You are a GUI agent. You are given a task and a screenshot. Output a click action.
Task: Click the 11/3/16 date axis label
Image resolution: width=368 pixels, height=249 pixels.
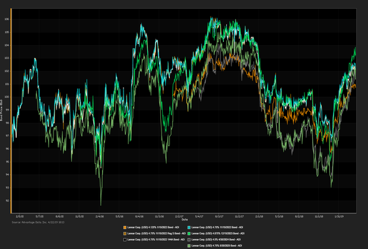click(x=159, y=216)
